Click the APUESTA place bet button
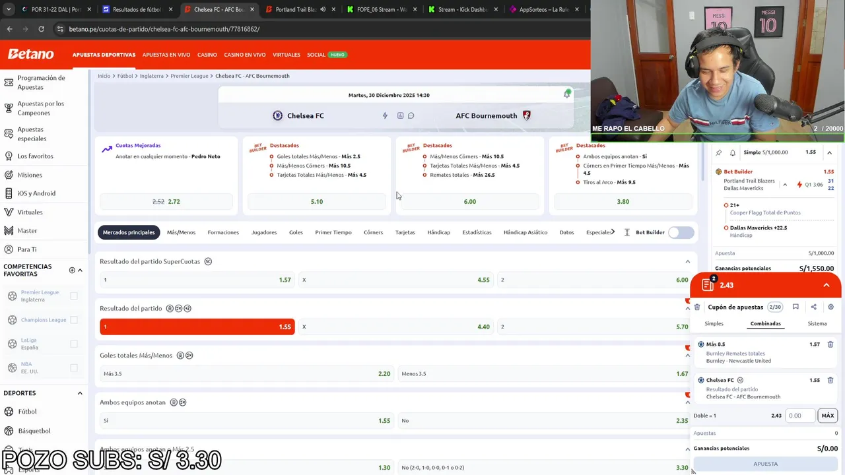The image size is (845, 475). pyautogui.click(x=766, y=464)
